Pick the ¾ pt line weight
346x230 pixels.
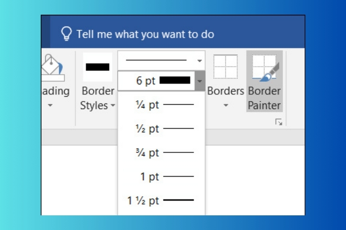pos(161,153)
